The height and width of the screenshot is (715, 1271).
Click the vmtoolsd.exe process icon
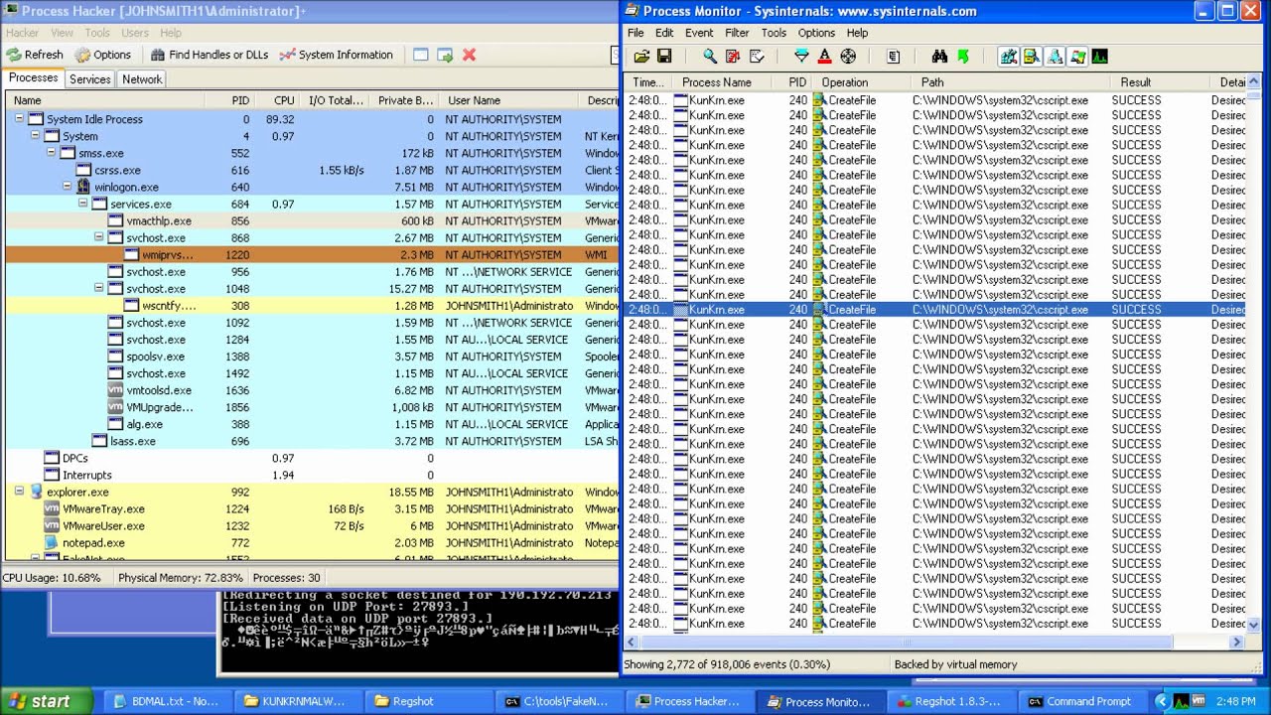pyautogui.click(x=116, y=390)
